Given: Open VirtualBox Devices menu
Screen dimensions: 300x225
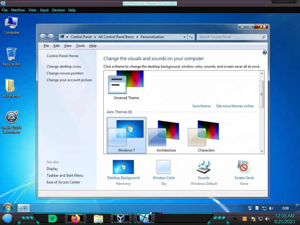Looking at the screenshot, I should click(x=58, y=10).
